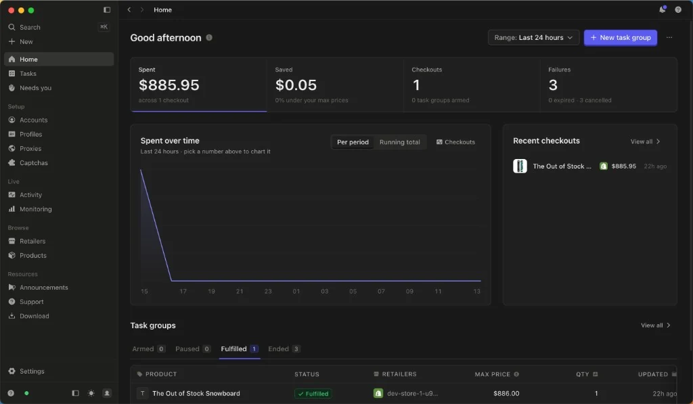
Task: Switch to the Fulfilled tab
Action: (x=240, y=349)
